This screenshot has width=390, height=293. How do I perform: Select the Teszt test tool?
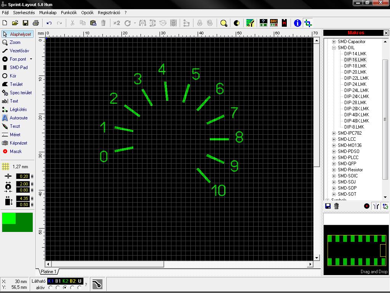tap(11, 126)
